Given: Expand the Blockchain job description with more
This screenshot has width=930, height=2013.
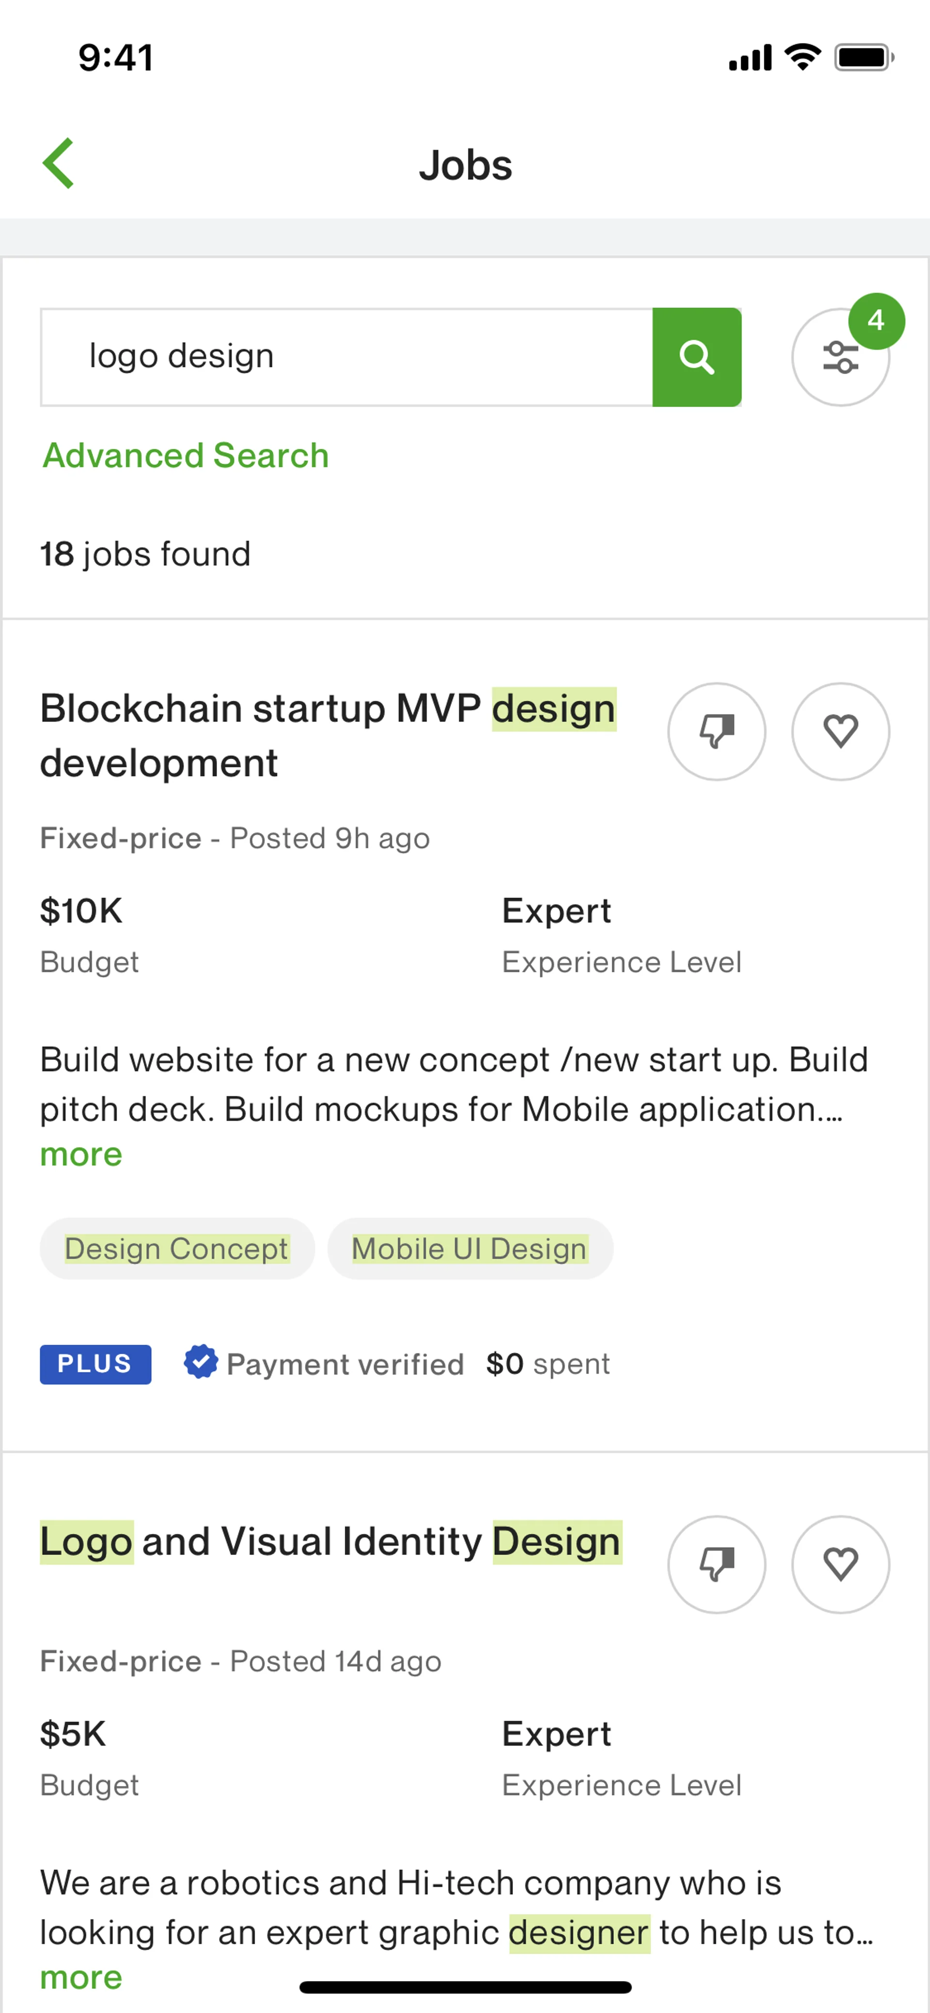Looking at the screenshot, I should tap(81, 1155).
